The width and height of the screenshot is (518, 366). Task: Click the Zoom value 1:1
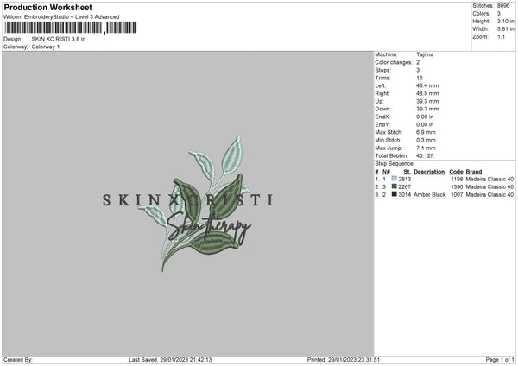point(501,36)
